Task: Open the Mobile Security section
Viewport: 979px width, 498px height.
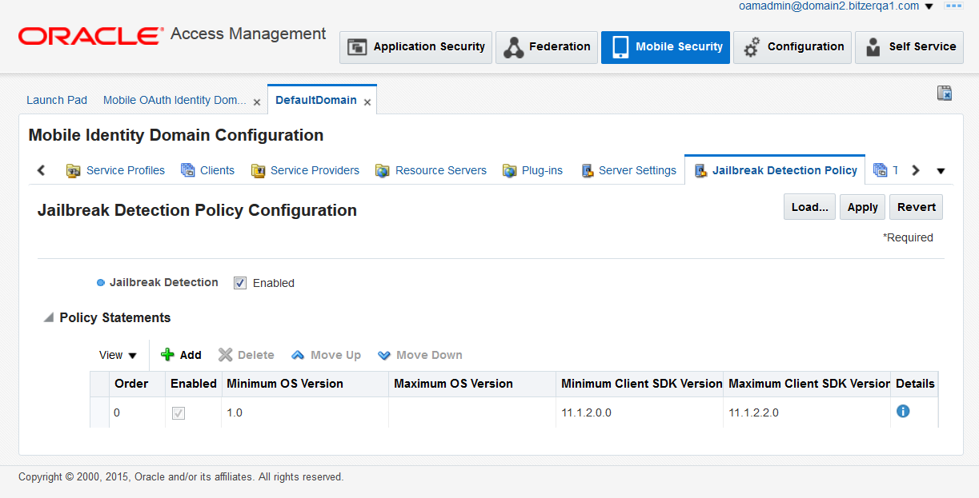Action: coord(665,47)
